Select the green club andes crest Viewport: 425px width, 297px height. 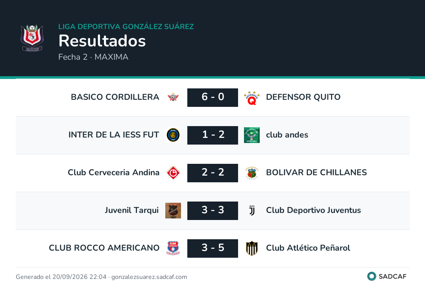click(252, 135)
